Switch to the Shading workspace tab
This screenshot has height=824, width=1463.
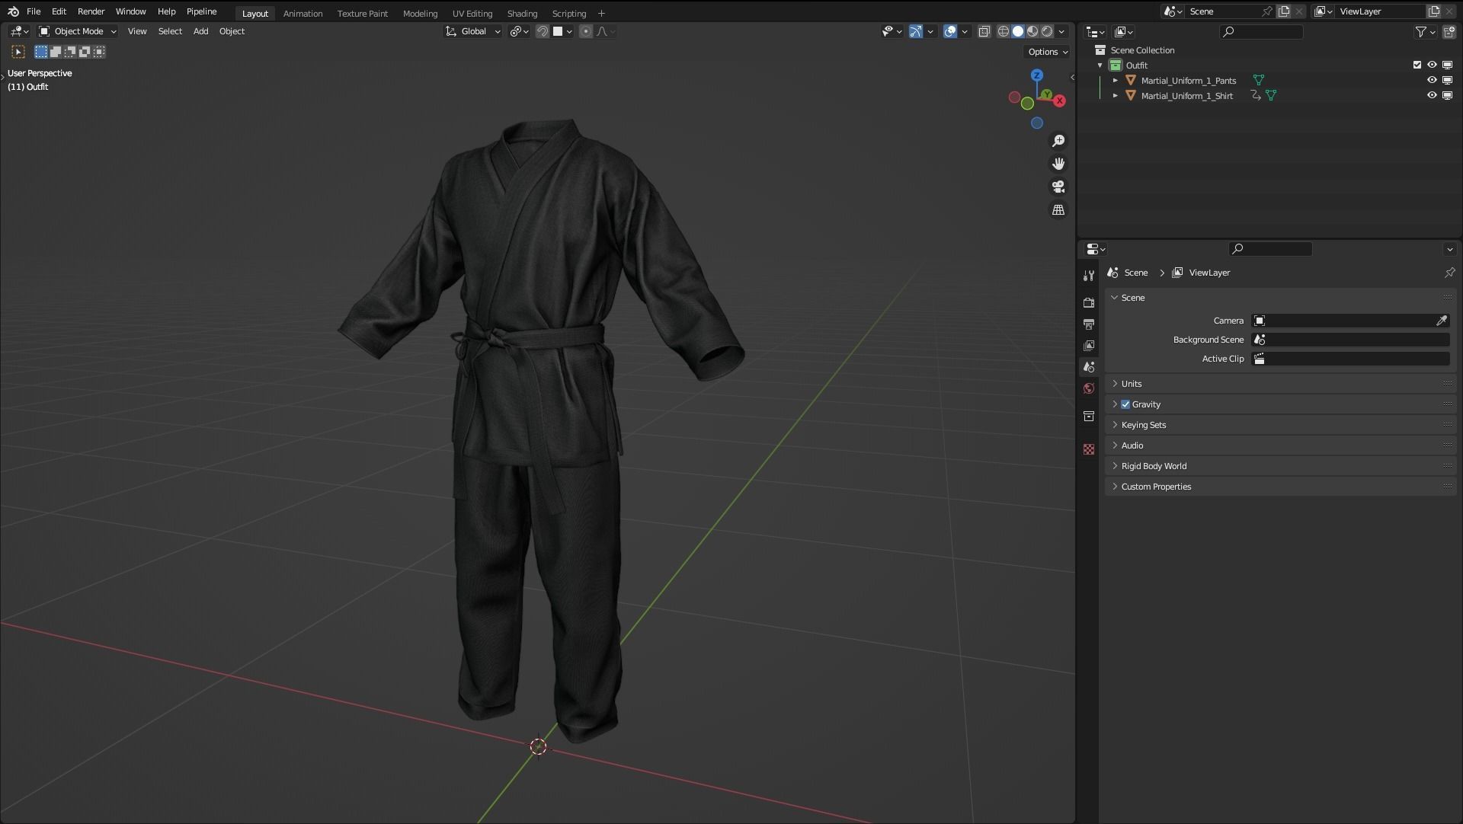[x=522, y=13]
